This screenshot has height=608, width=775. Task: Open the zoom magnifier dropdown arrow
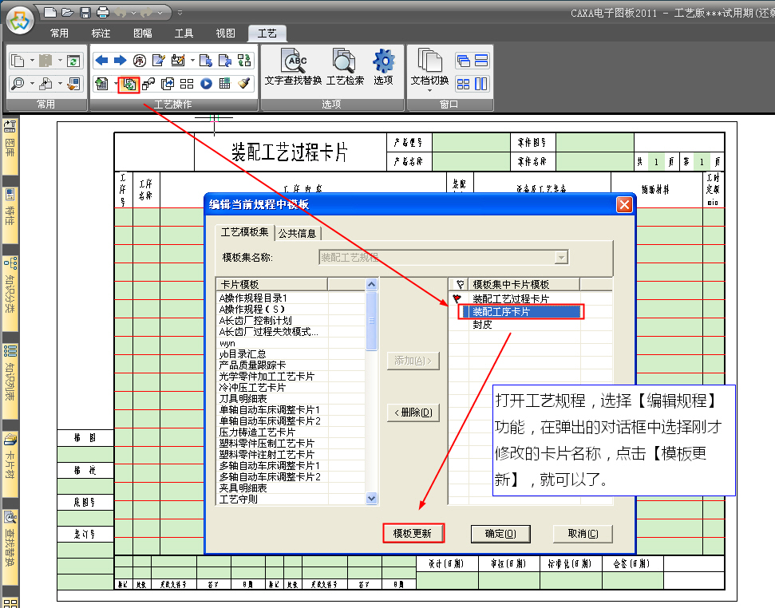[x=30, y=83]
